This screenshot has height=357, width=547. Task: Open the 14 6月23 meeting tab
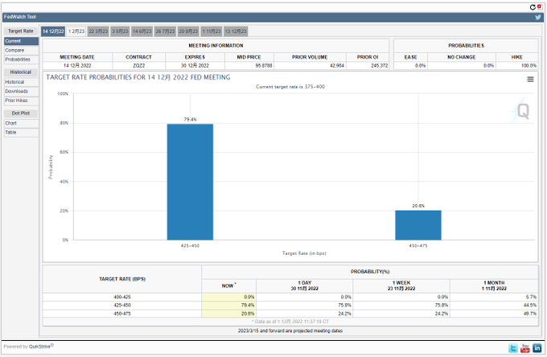coord(142,31)
